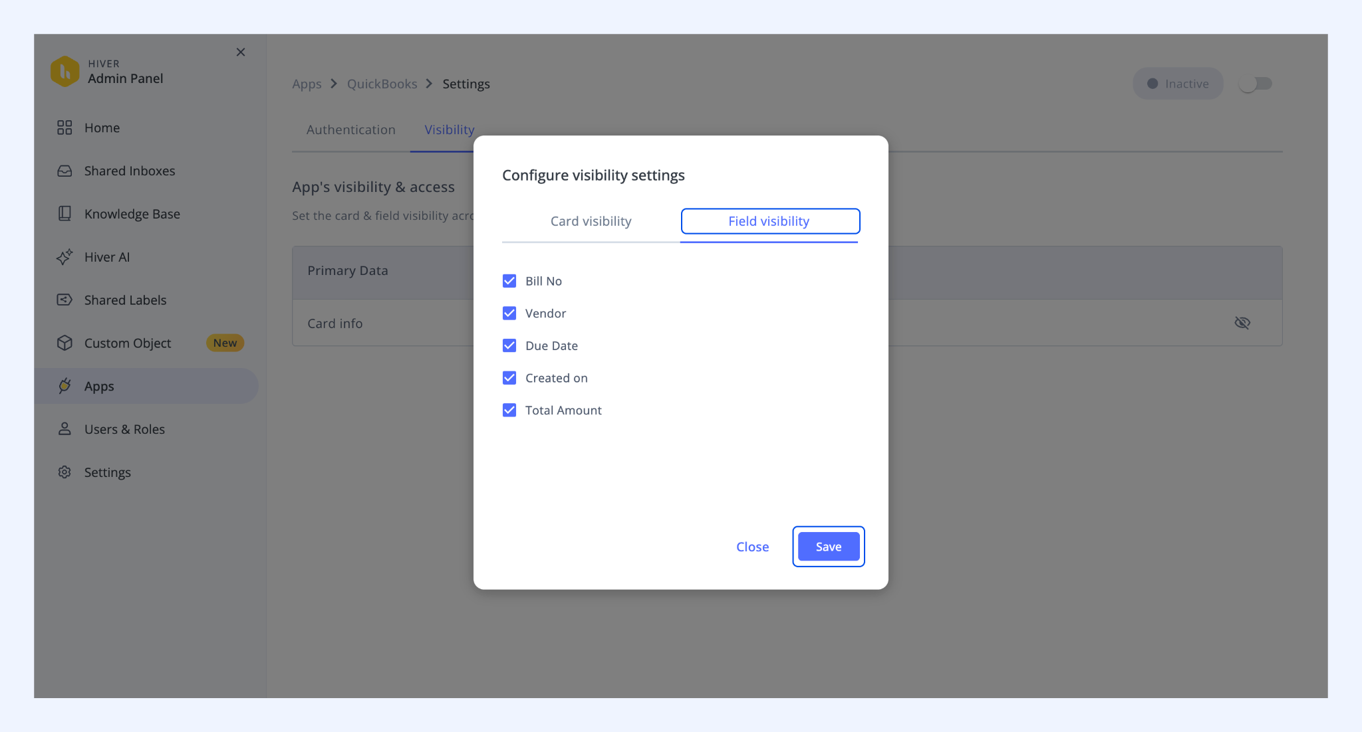Save the visibility settings
The width and height of the screenshot is (1362, 732).
point(829,547)
